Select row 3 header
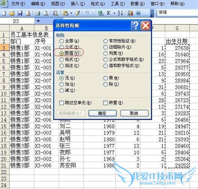Screen dimensions: 198x189 click(x=4, y=48)
